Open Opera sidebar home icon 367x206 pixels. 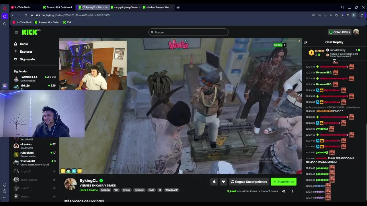(x=5, y=16)
